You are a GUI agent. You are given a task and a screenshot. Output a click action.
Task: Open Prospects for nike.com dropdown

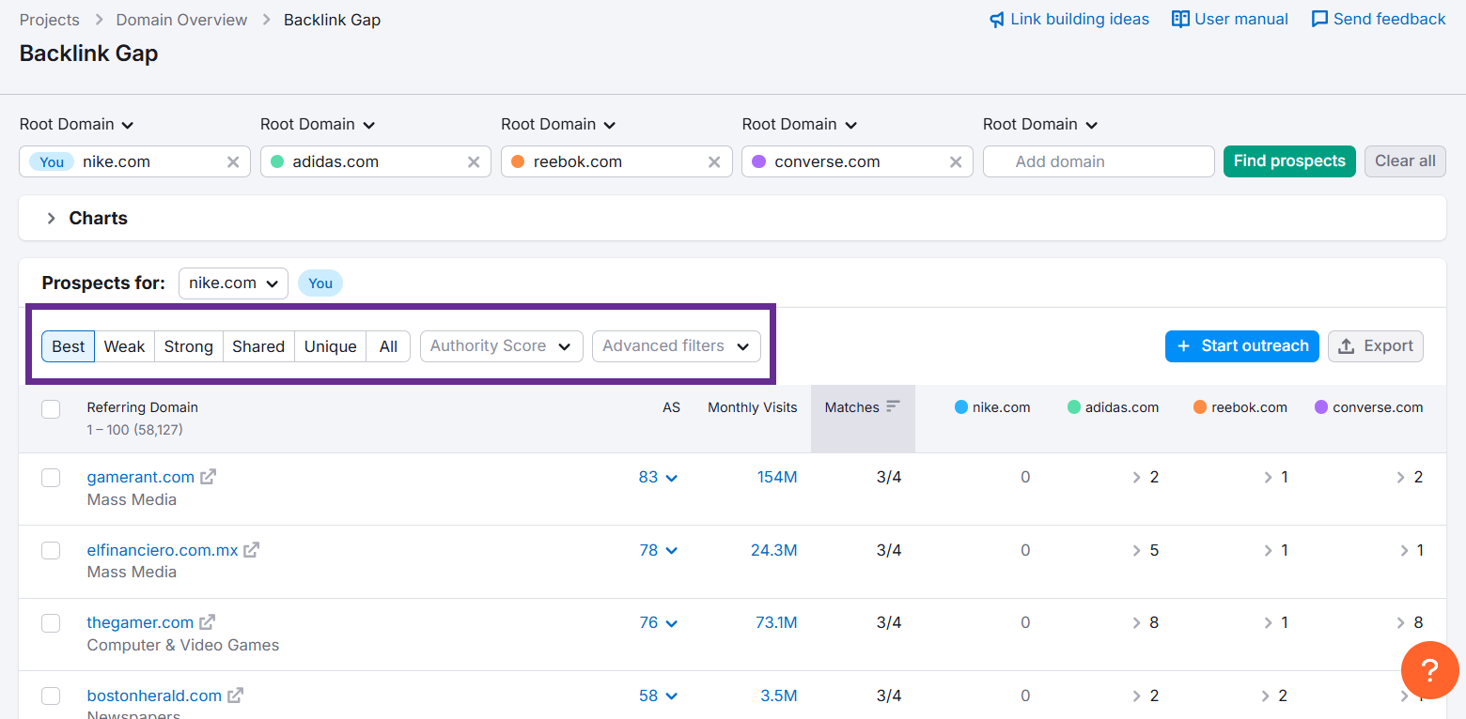click(x=233, y=283)
